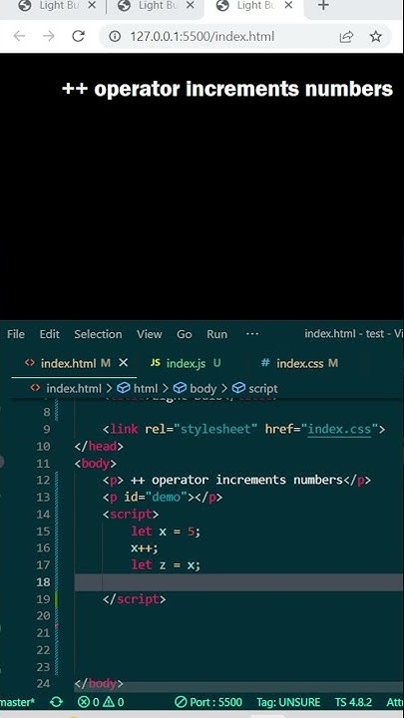Screen dimensions: 404x718
Task: Reload the current page
Action: (79, 36)
